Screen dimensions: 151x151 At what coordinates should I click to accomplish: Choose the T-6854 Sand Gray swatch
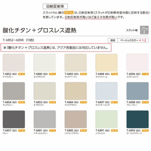pos(14,91)
